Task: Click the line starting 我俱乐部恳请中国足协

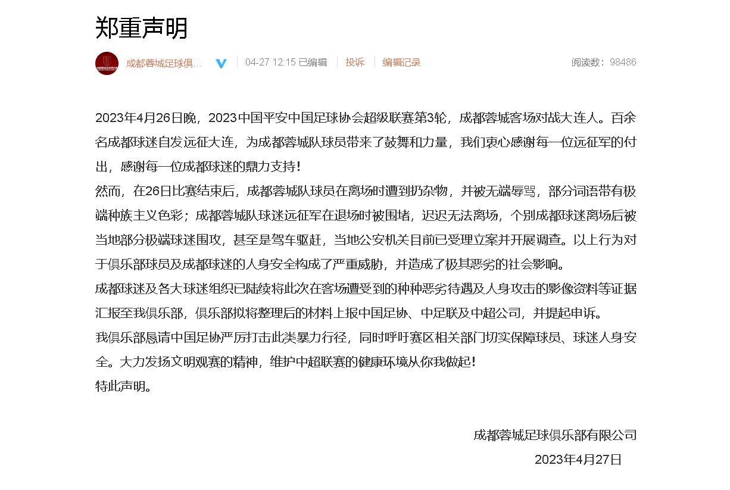Action: 366,338
